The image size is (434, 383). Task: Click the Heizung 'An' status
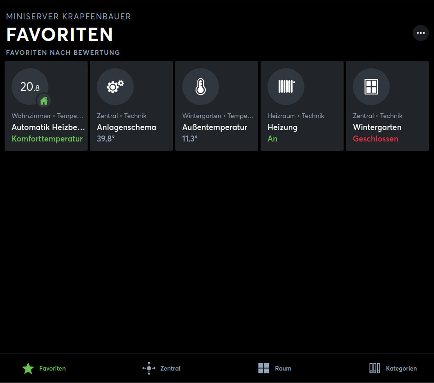click(x=273, y=139)
